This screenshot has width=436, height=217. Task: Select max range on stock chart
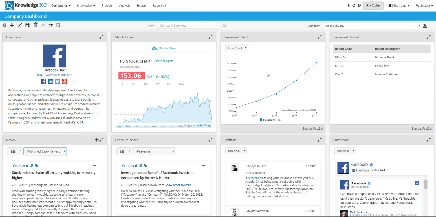click(x=181, y=84)
